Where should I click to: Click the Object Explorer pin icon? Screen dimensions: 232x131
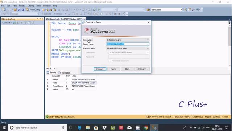pos(40,19)
